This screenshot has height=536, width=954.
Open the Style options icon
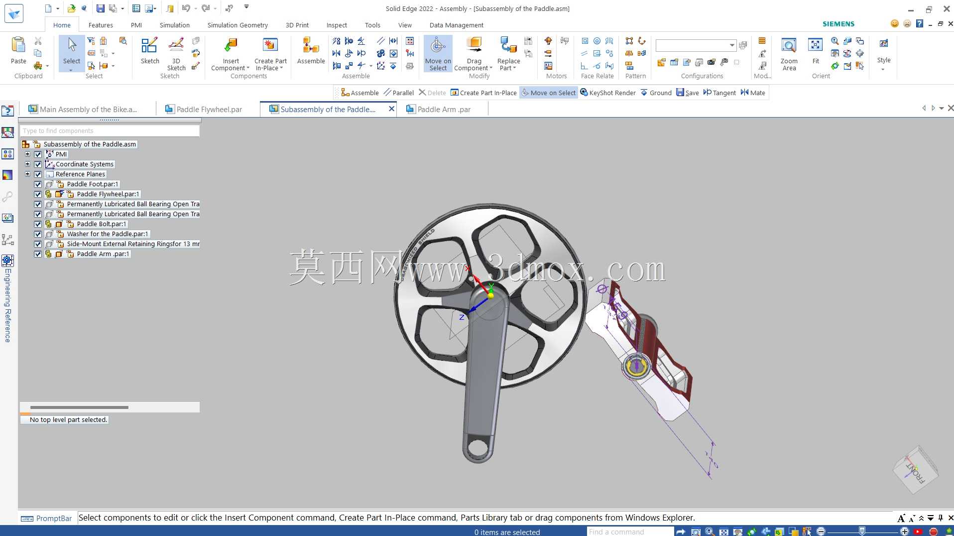[884, 44]
